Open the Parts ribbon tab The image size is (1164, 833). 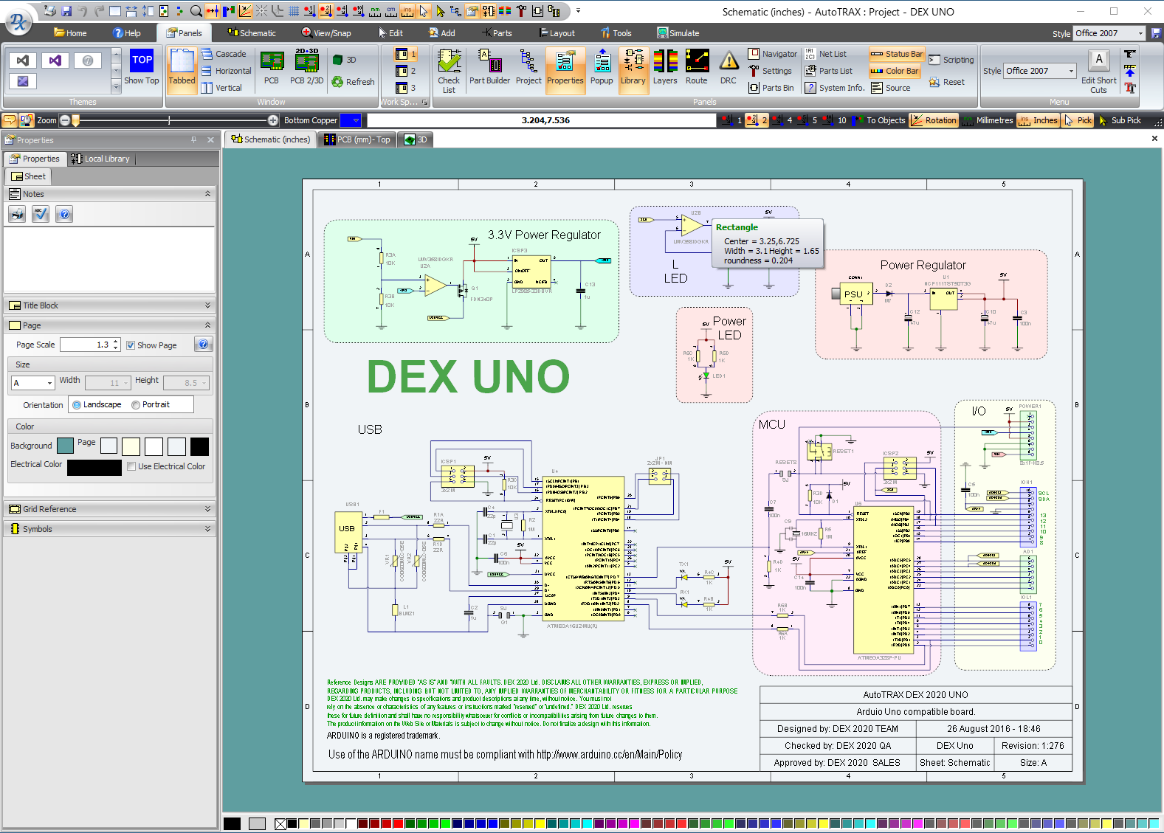497,33
